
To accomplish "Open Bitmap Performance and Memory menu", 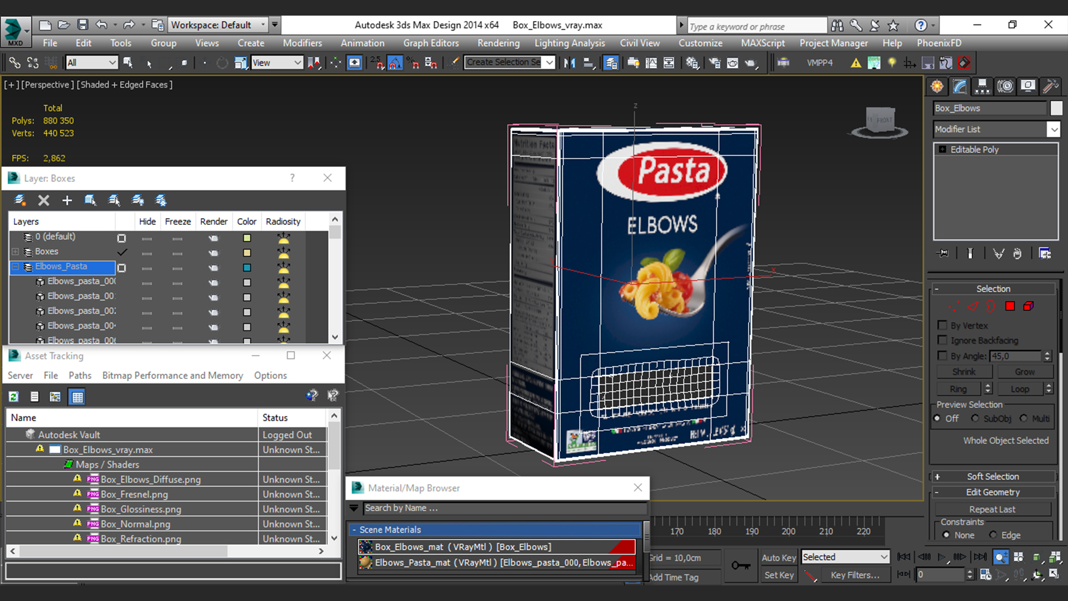I will [x=172, y=376].
